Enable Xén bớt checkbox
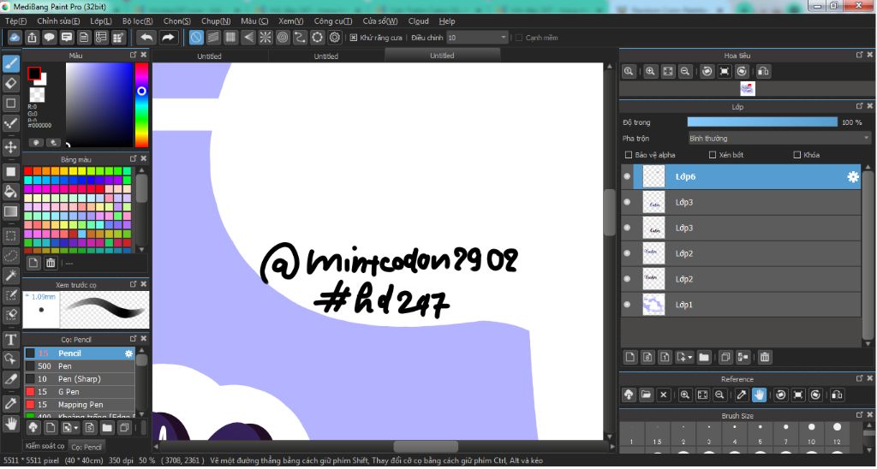This screenshot has height=469, width=877. pos(712,155)
